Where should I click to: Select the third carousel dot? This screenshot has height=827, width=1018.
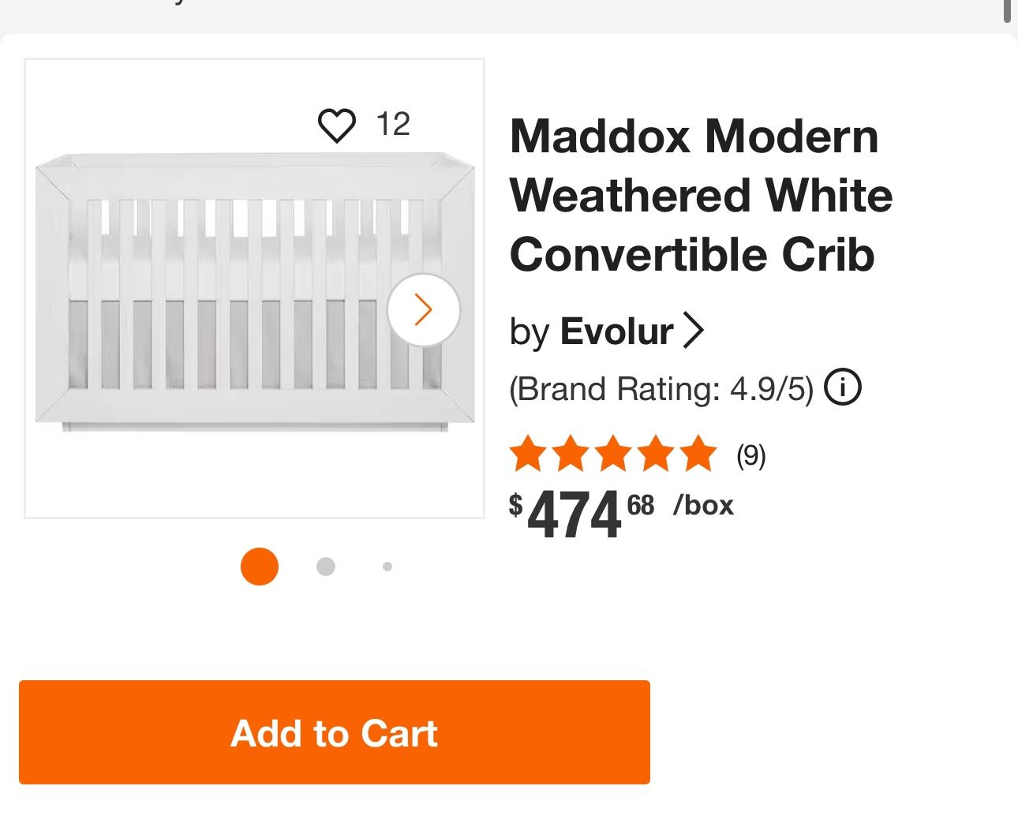pyautogui.click(x=387, y=566)
